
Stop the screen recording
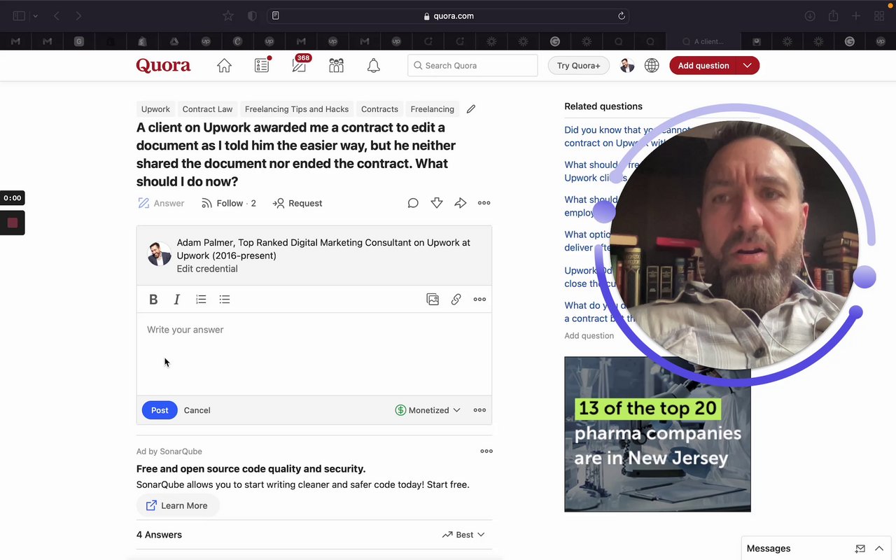coord(12,223)
